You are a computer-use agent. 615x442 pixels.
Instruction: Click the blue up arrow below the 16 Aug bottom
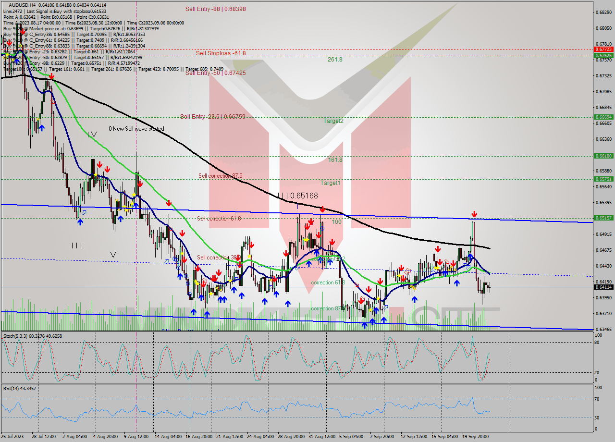tap(194, 312)
